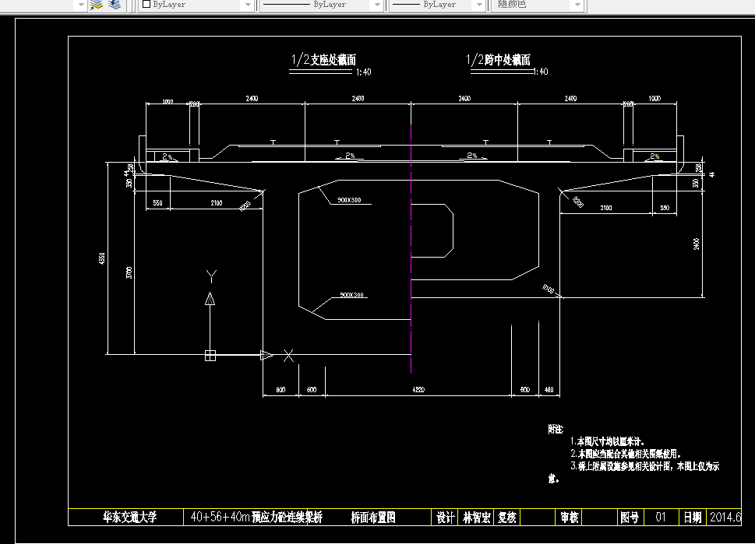Select the title text 1/2跨中处截面
Screen dimensions: 755x544
[498, 60]
